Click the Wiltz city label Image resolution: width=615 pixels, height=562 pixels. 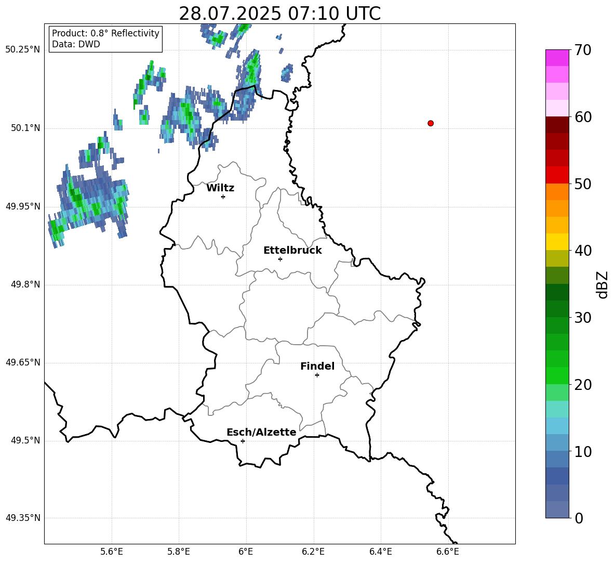click(220, 188)
